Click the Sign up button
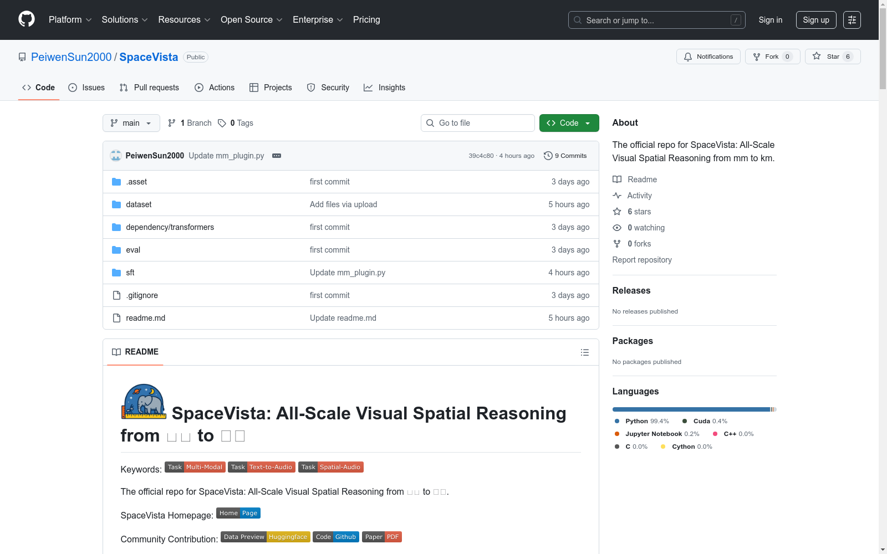 [x=816, y=20]
